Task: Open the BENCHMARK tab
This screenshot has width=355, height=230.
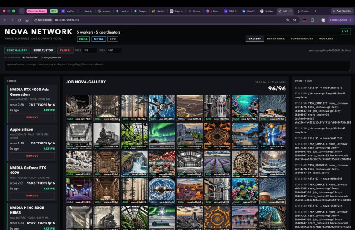Action: (x=276, y=38)
